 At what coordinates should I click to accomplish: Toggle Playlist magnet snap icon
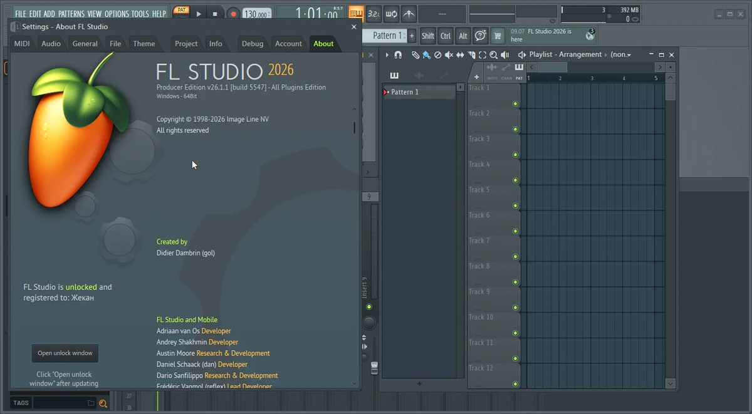[x=398, y=55]
